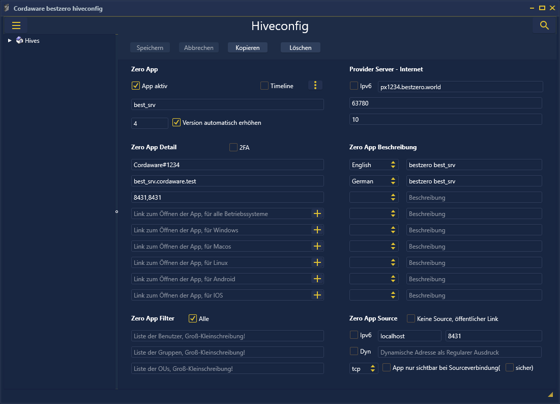Screen dimensions: 560x404
Task: Click the Kopieren button
Action: pos(248,48)
